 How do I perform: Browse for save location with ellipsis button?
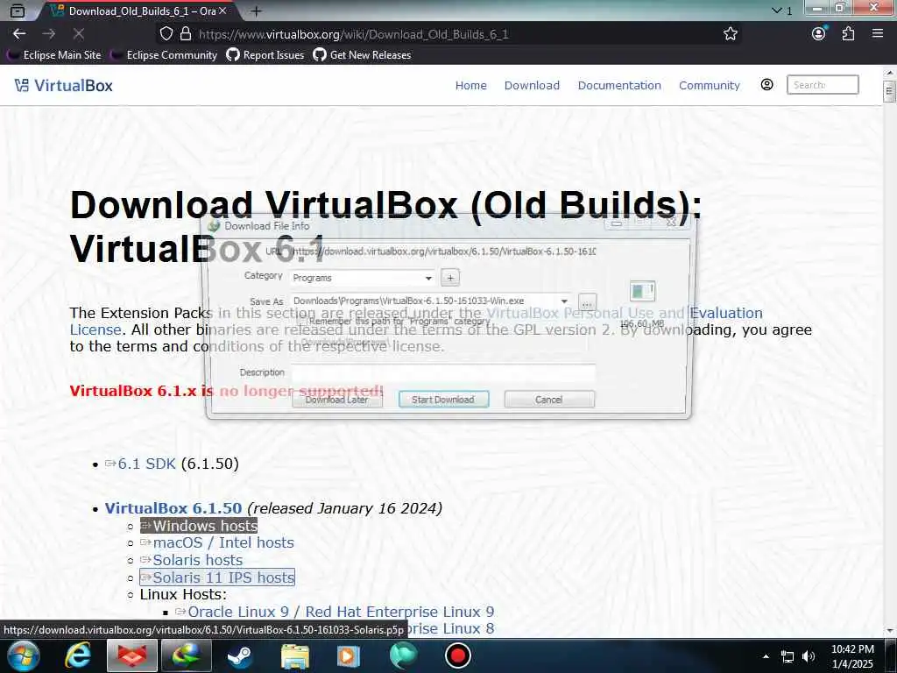click(x=587, y=302)
